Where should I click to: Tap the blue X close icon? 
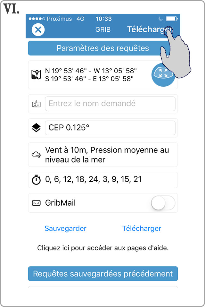tap(38, 29)
